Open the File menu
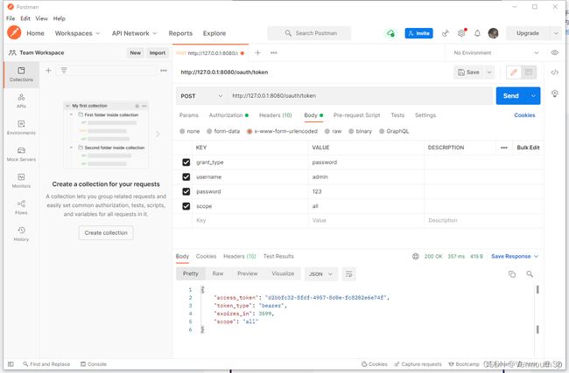Screen dimensions: 569x373 tap(11, 18)
